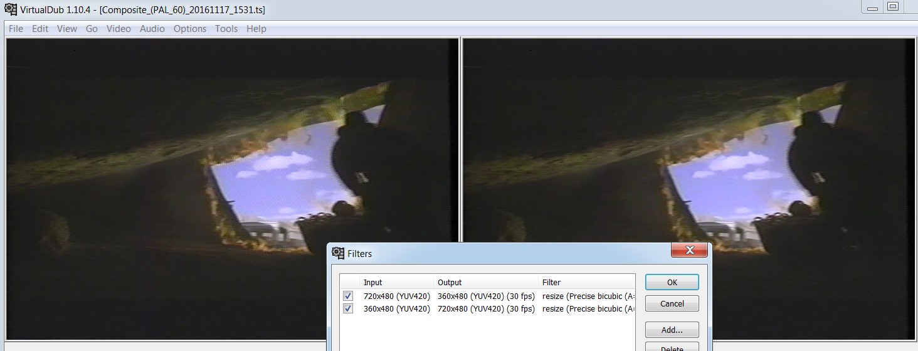Viewport: 918px width, 351px height.
Task: Select output cell '720x480 (YUV420) (30 fps)'
Action: tap(486, 308)
